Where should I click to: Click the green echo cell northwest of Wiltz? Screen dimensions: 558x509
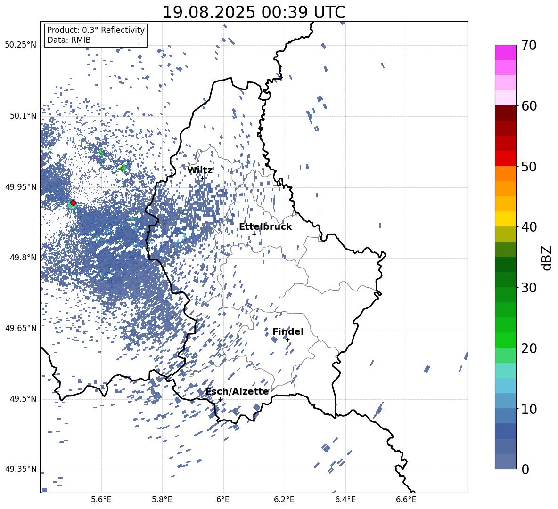(123, 168)
